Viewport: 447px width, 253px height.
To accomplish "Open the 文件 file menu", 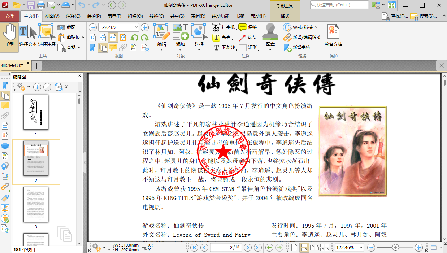I will click(x=10, y=16).
